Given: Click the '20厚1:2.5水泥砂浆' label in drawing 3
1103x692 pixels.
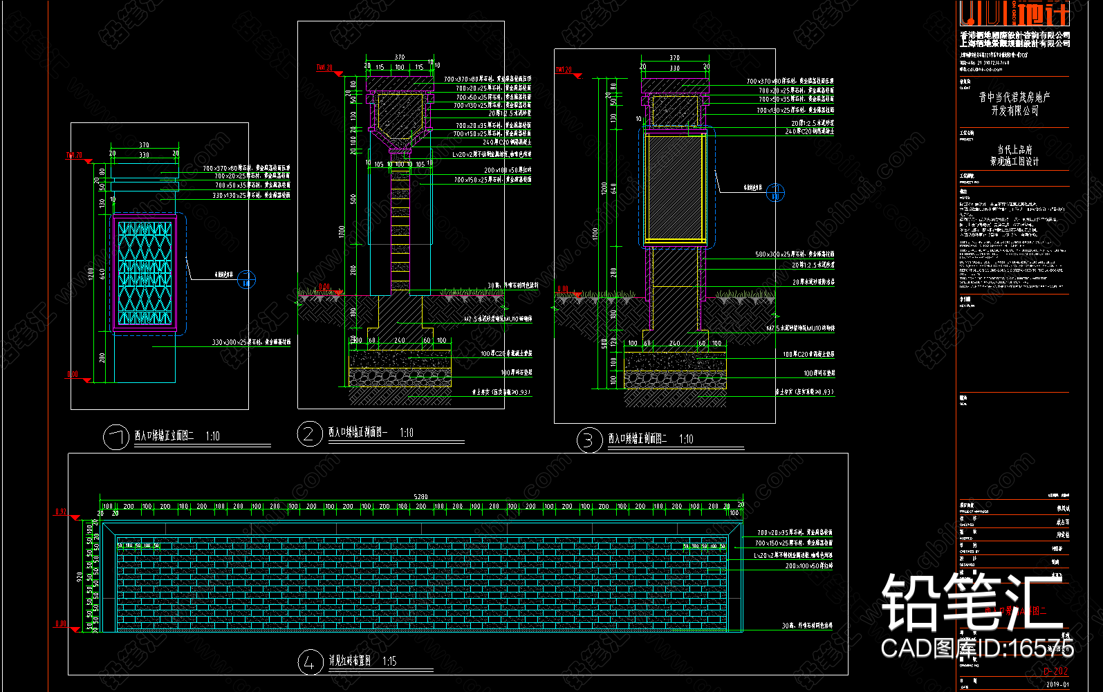Looking at the screenshot, I should click(x=813, y=265).
